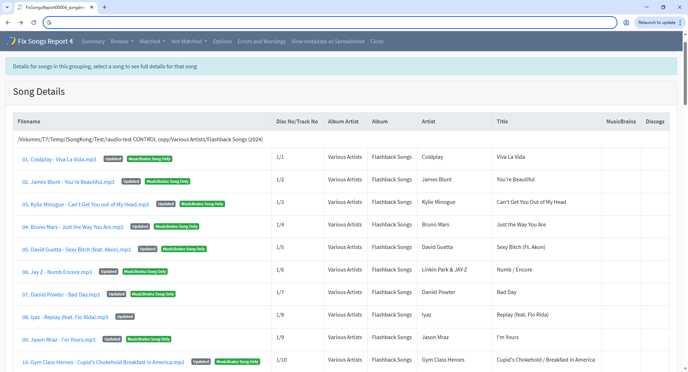Expand the Matched dropdown

(153, 41)
